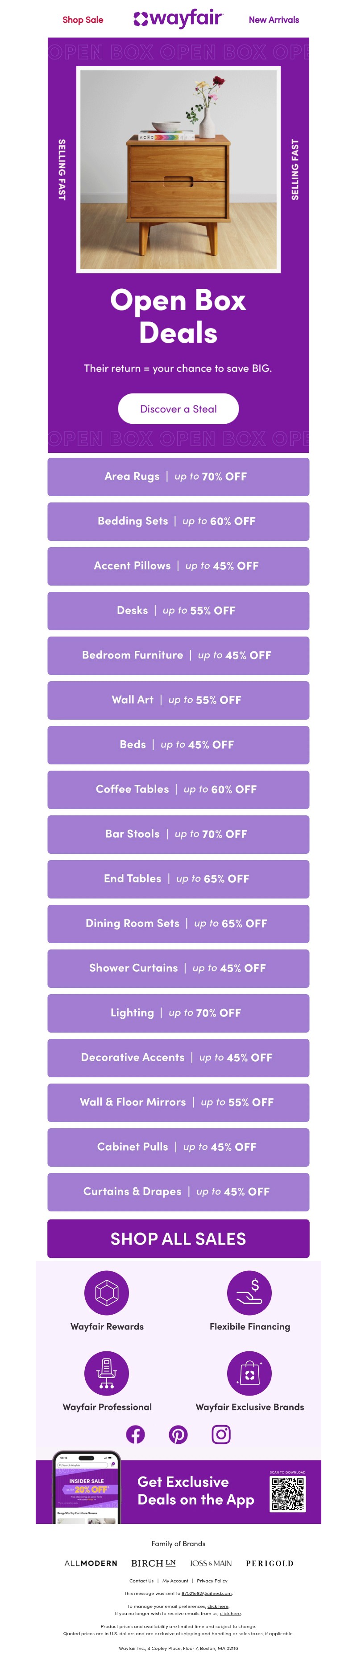Screen dimensions: 357x1662
Task: Open the AllModern brand logo
Action: 91,1563
